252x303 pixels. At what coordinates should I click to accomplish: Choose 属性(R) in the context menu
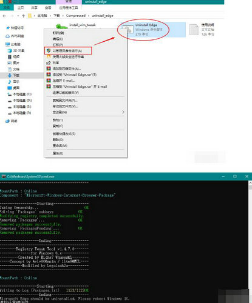click(86, 153)
